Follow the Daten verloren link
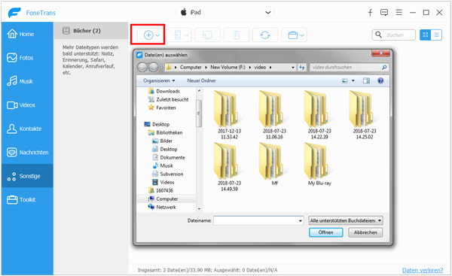The image size is (452, 276). tap(423, 270)
